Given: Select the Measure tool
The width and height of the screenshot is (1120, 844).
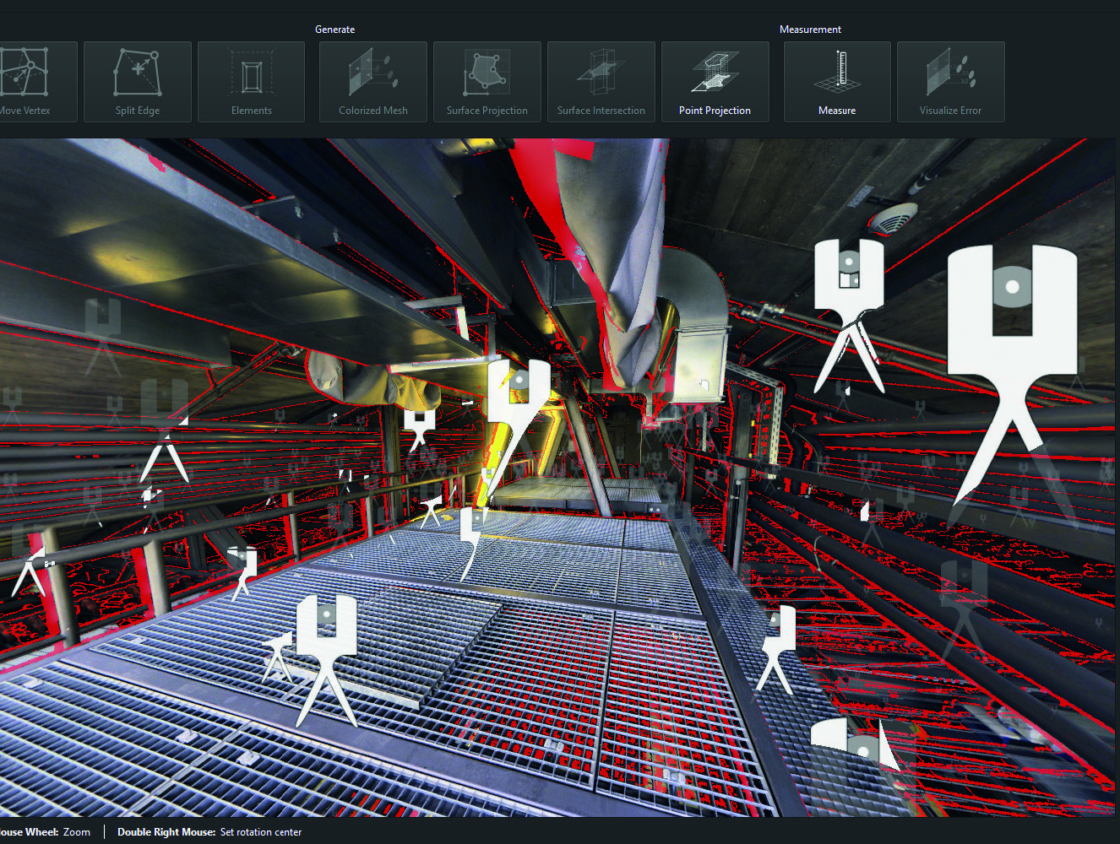Looking at the screenshot, I should 836,82.
